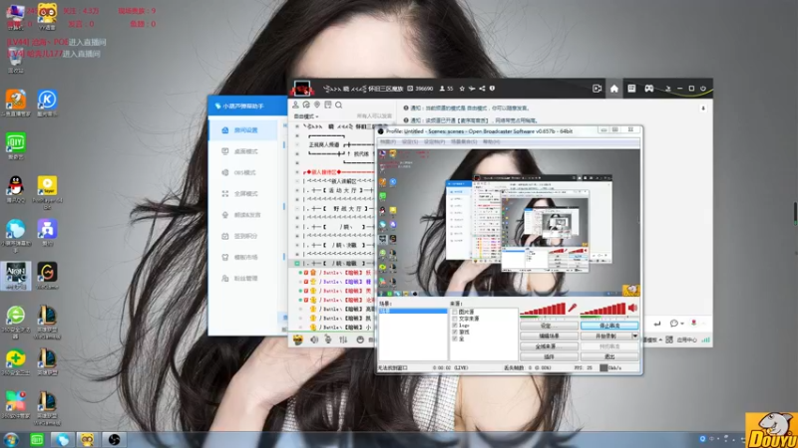
Task: Click the Windows Start button
Action: [11, 439]
